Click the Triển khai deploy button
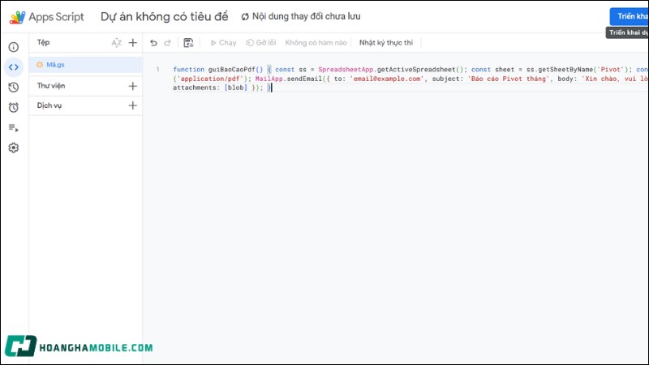649x365 pixels. [630, 16]
